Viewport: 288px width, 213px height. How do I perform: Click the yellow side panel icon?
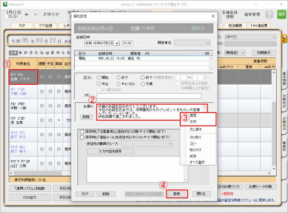click(x=284, y=39)
